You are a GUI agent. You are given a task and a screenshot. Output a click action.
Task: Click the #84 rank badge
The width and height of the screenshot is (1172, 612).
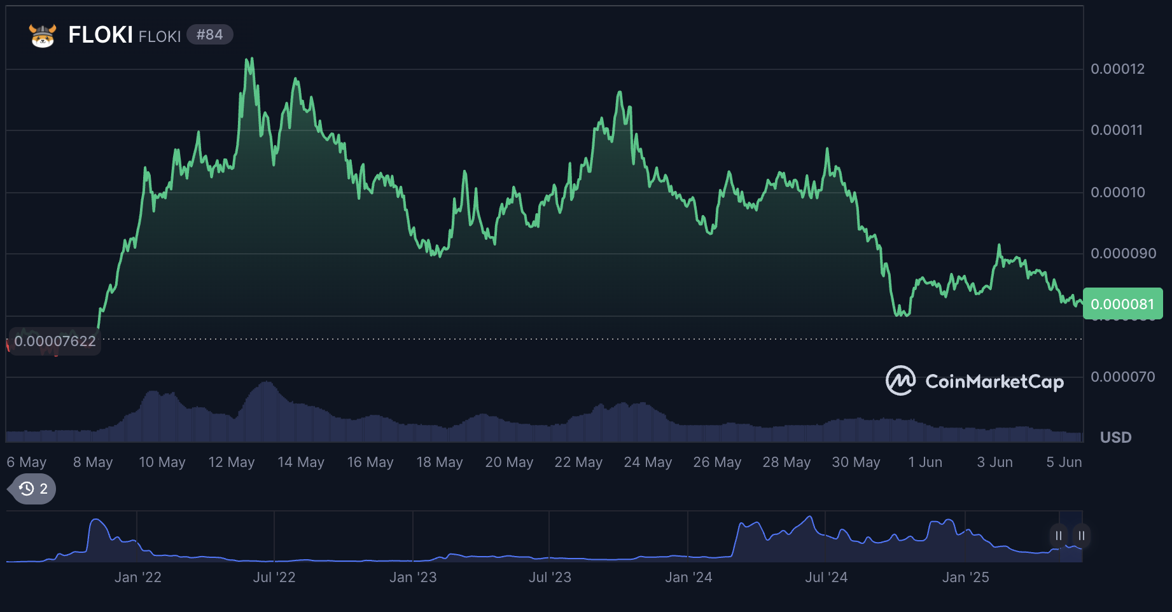210,34
